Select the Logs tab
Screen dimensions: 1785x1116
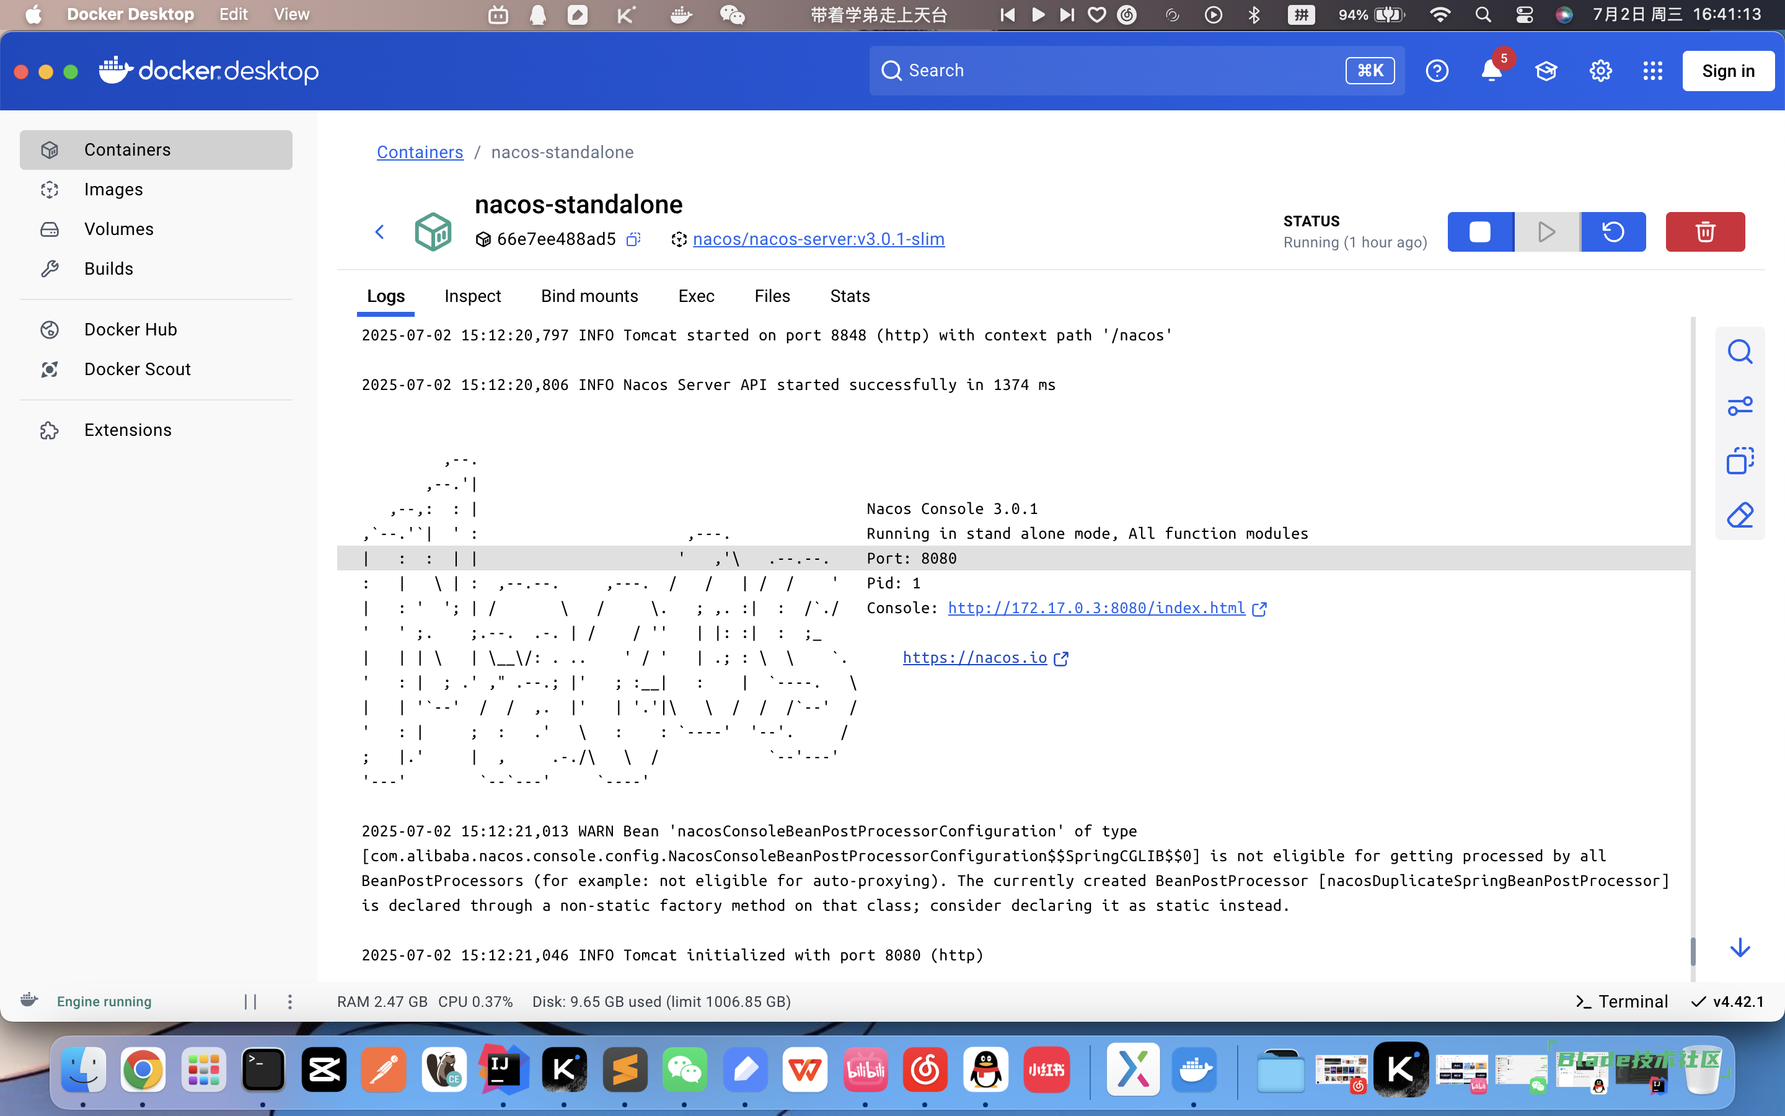386,296
